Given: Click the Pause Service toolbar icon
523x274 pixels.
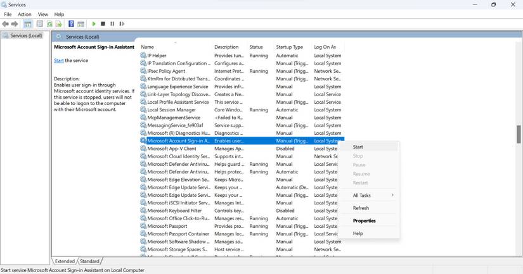Looking at the screenshot, I should (x=112, y=24).
